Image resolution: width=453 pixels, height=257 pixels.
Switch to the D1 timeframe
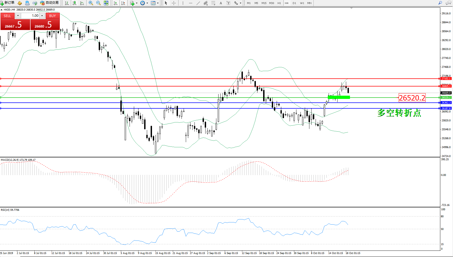point(294,3)
